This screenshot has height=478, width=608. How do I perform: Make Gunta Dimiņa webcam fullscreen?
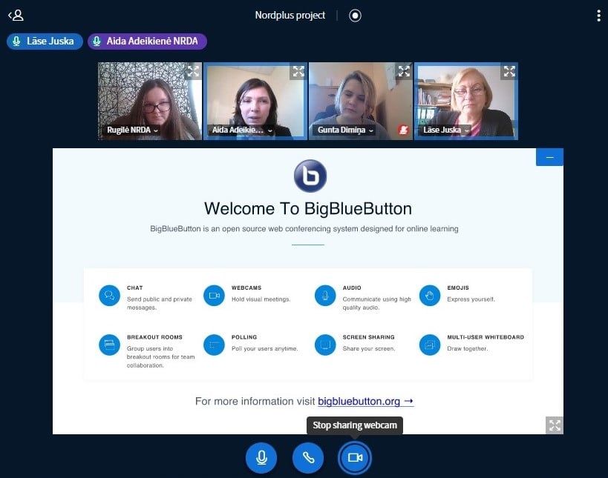point(404,72)
